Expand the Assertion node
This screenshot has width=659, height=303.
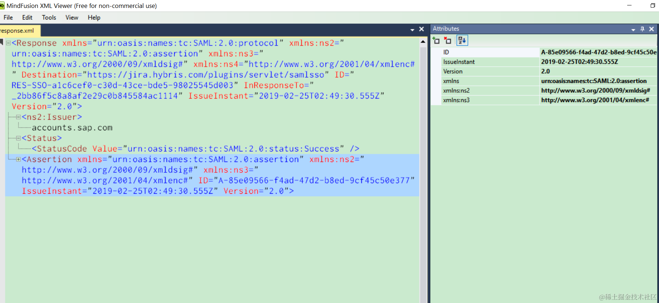pyautogui.click(x=18, y=159)
